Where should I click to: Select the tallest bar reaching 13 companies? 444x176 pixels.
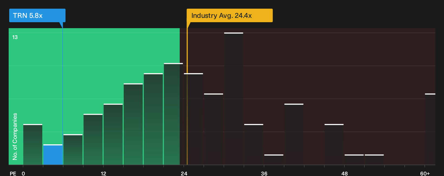click(x=234, y=99)
